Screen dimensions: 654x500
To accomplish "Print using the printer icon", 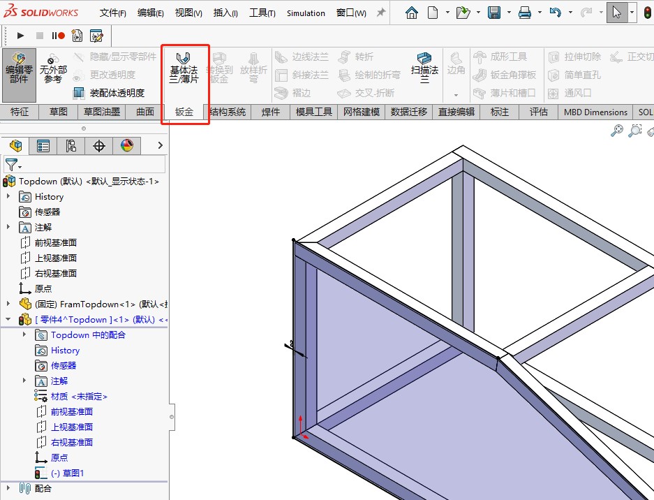I will point(525,13).
